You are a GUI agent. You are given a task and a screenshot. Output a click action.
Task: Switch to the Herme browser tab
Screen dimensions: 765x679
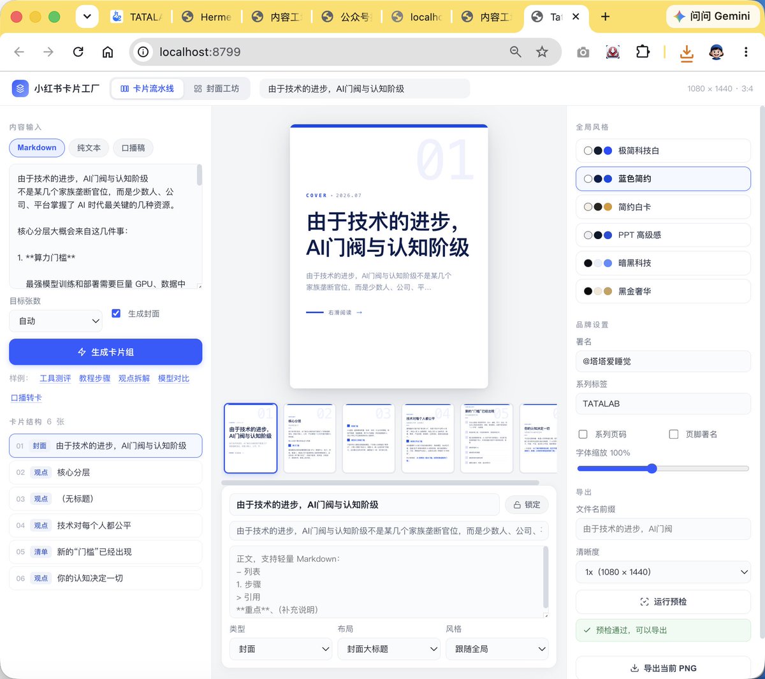coord(206,17)
